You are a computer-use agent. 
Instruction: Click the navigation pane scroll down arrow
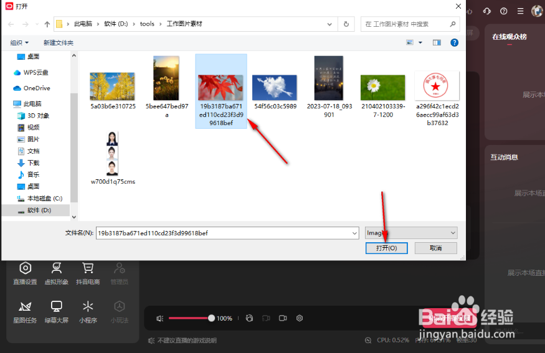click(x=73, y=217)
